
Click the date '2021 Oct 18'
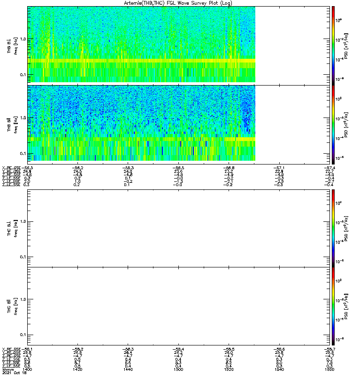(14, 373)
